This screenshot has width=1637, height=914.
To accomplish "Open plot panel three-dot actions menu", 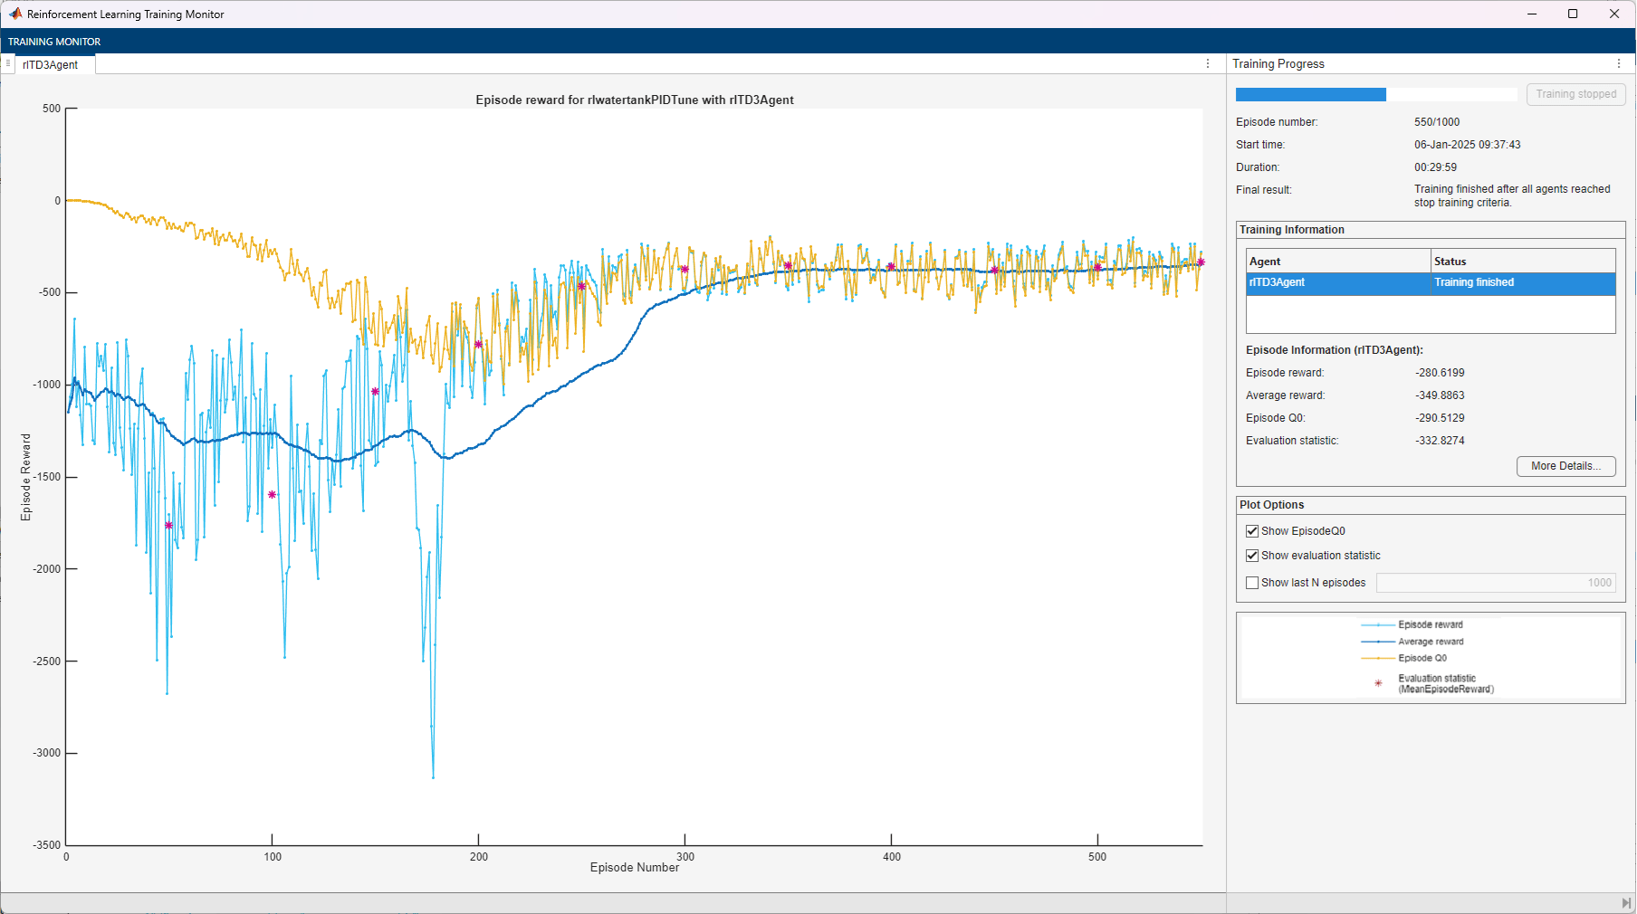I will [1207, 63].
